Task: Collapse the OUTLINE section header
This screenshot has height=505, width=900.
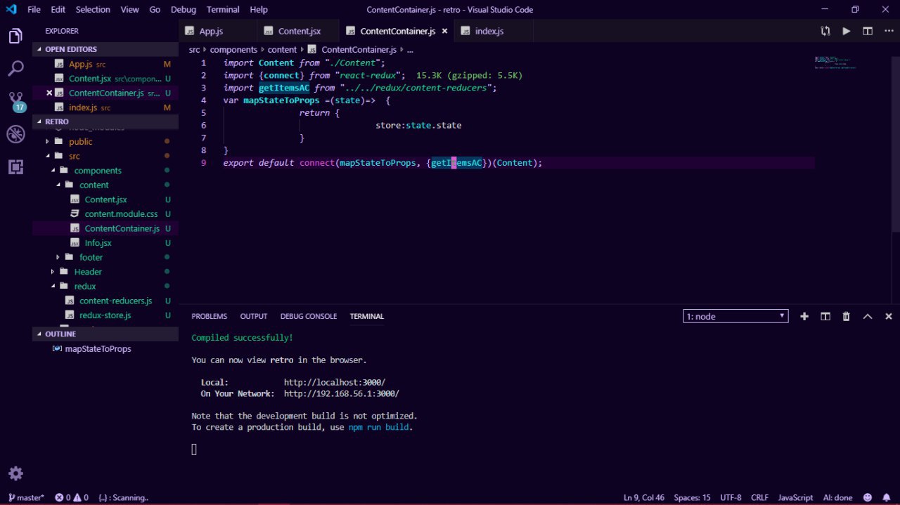Action: coord(60,334)
